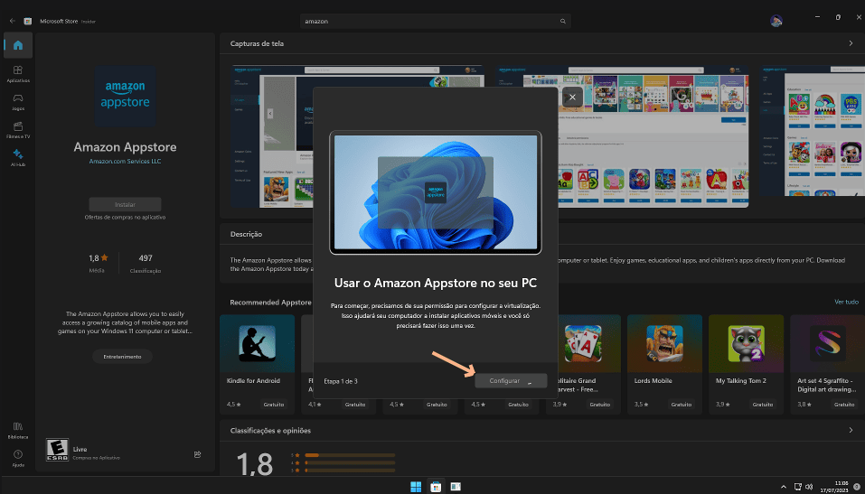Click Gratuito button under Lords Mobile
Image resolution: width=865 pixels, height=494 pixels.
pos(682,404)
